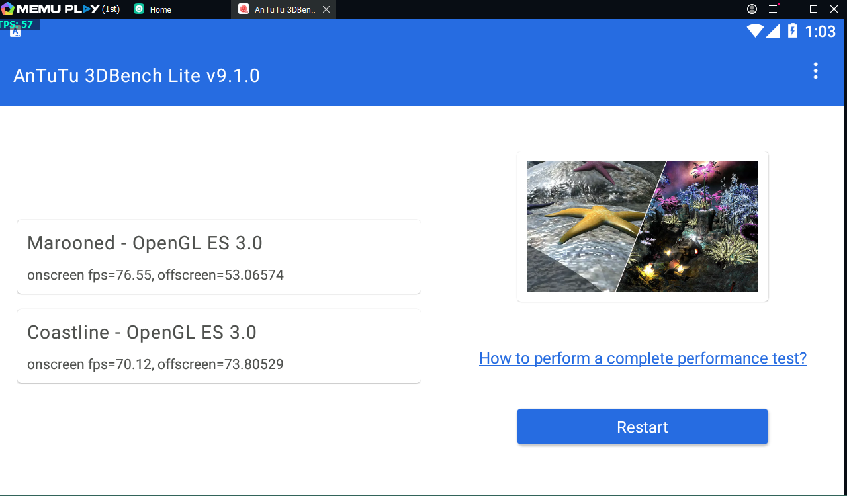This screenshot has height=496, width=847.
Task: Click the battery charging icon
Action: pyautogui.click(x=792, y=31)
